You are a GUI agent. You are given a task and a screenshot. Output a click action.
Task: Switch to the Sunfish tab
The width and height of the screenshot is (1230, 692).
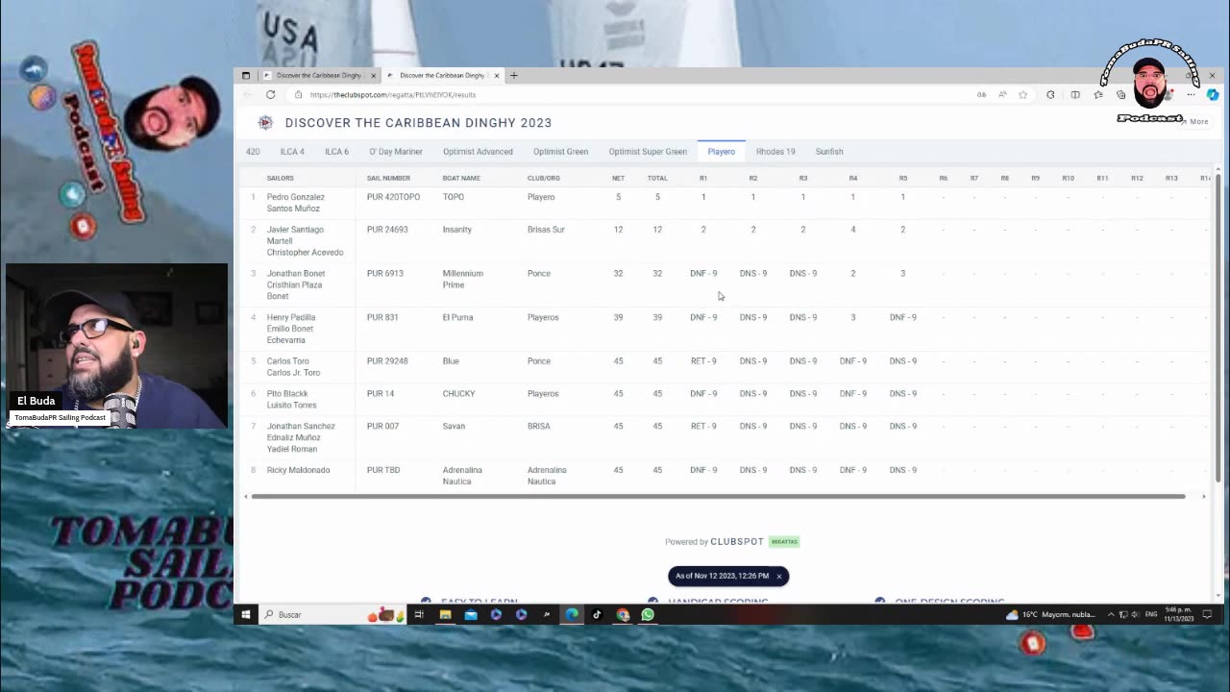(x=829, y=151)
